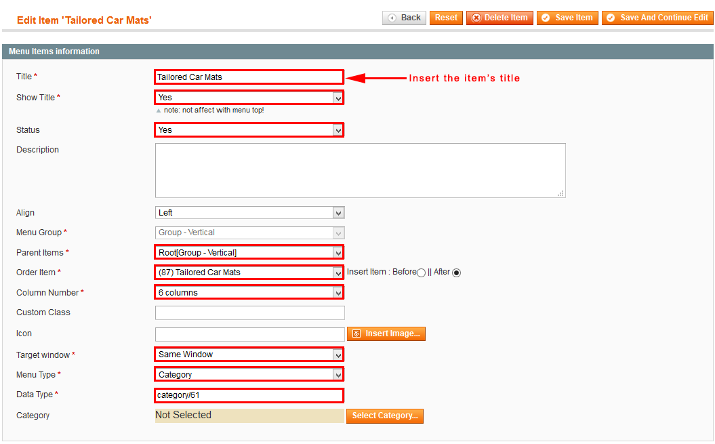
Task: Click the 'Column Number' field label
Action: coord(47,293)
